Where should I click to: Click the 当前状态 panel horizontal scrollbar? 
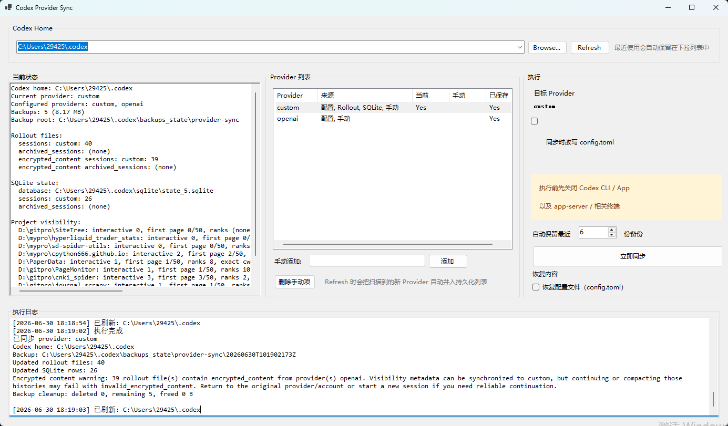click(x=71, y=290)
